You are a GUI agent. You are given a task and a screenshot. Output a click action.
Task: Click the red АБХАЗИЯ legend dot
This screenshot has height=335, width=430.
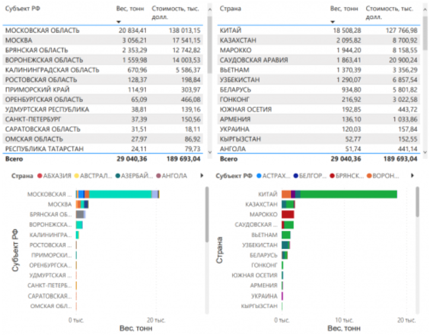coord(40,176)
